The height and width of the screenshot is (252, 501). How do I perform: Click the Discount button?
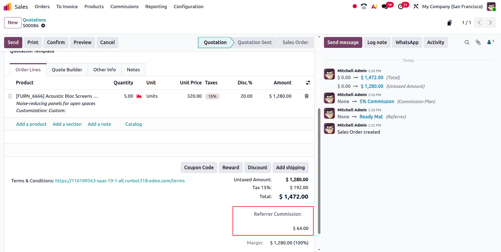pyautogui.click(x=257, y=168)
